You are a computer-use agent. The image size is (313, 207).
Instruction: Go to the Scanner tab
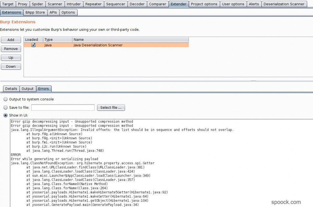coord(55,4)
